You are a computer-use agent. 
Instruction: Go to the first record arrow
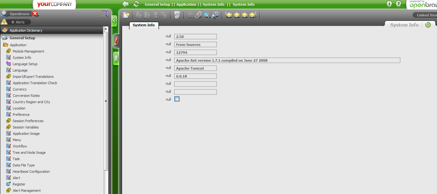click(228, 15)
